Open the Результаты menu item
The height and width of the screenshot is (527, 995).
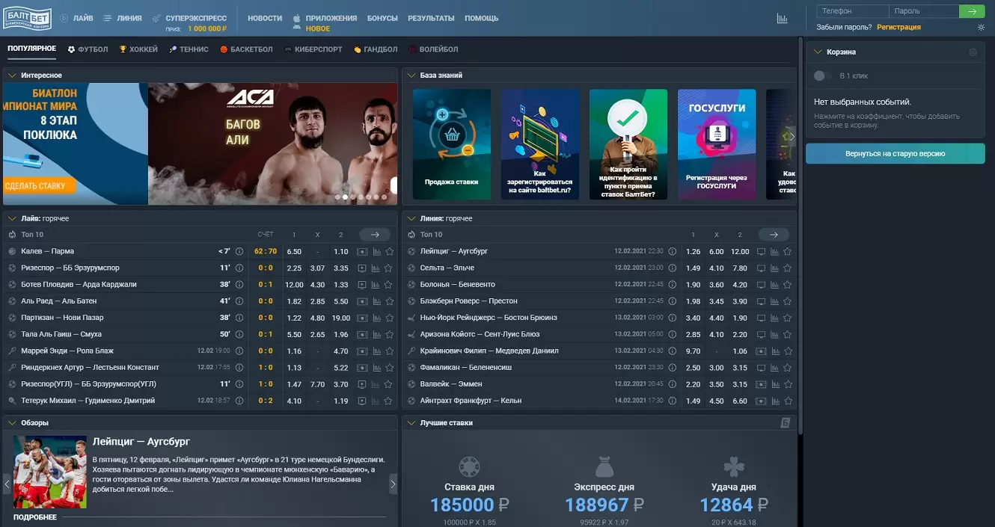(431, 18)
